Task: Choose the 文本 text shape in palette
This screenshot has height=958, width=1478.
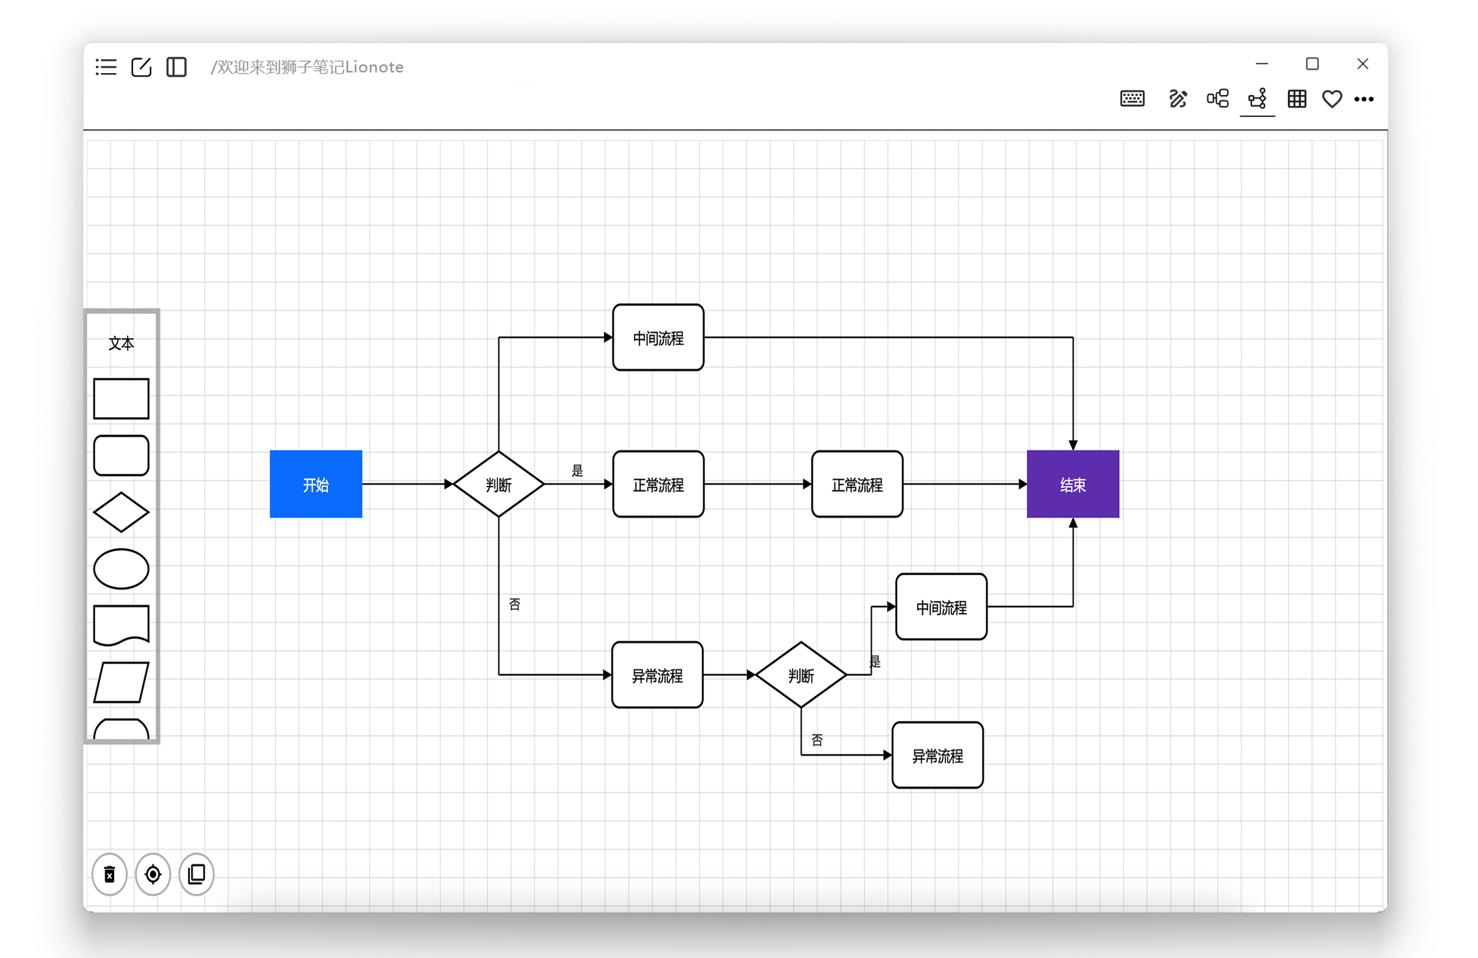Action: (121, 343)
